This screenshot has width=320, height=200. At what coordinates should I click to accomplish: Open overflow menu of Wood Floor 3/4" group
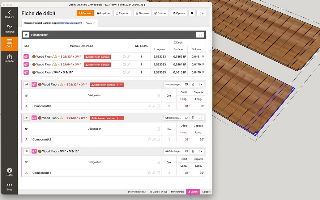pos(200,151)
